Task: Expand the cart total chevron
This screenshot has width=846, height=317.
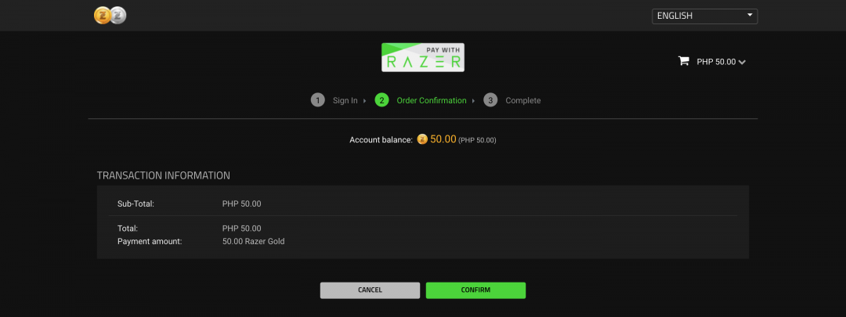Action: coord(743,63)
